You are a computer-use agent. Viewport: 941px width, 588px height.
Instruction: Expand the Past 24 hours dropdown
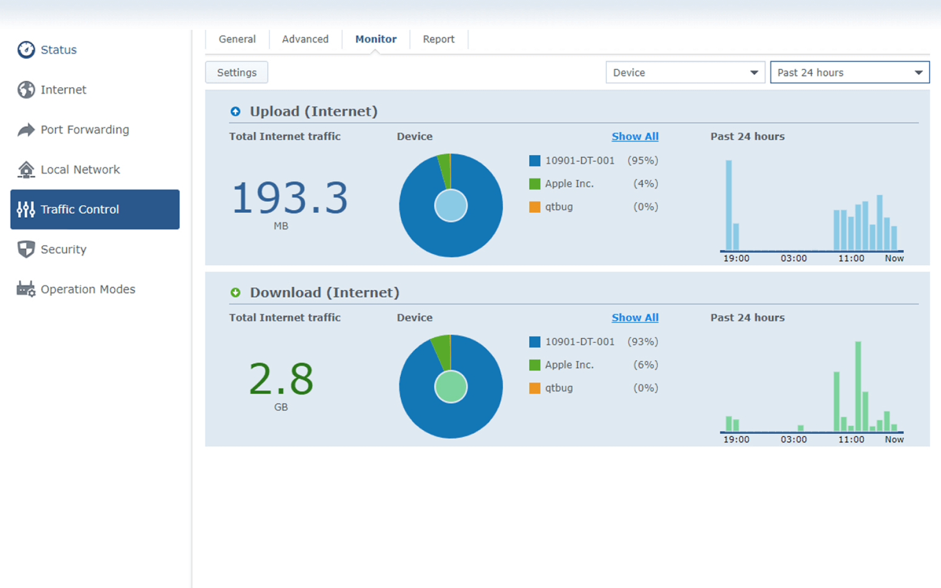[x=849, y=73]
